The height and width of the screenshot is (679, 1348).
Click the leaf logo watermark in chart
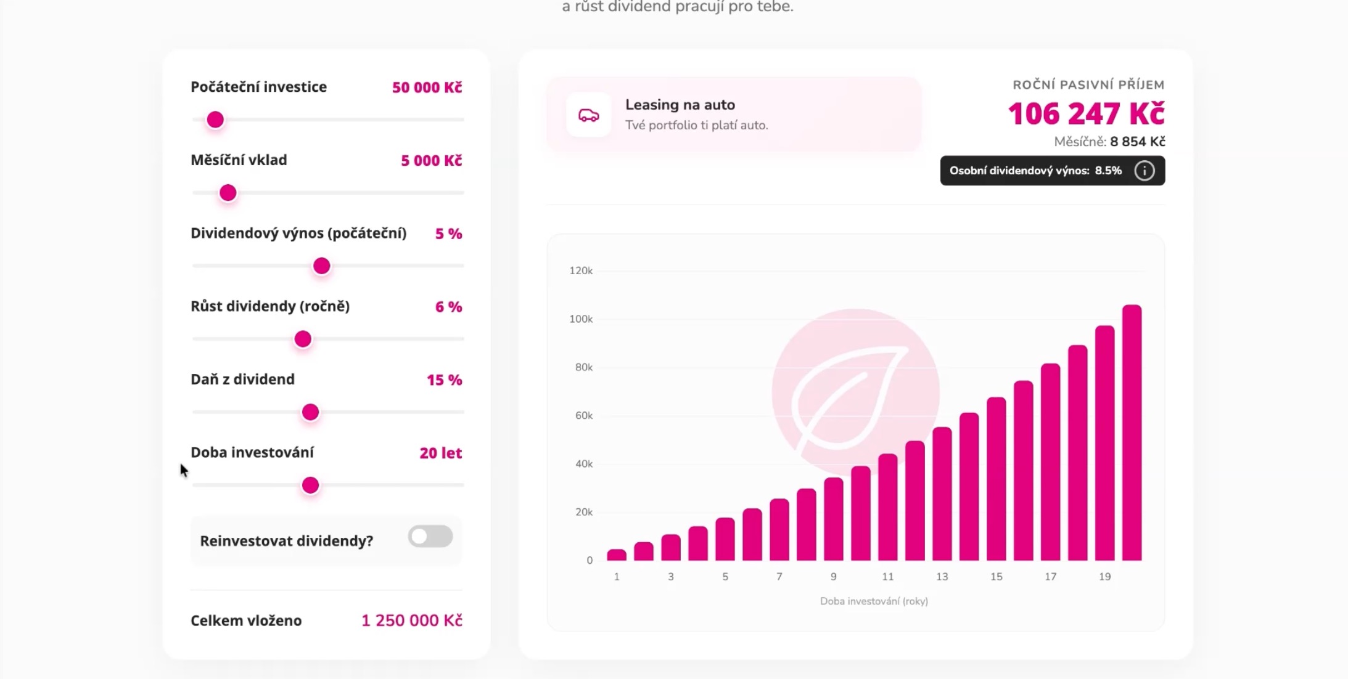855,392
